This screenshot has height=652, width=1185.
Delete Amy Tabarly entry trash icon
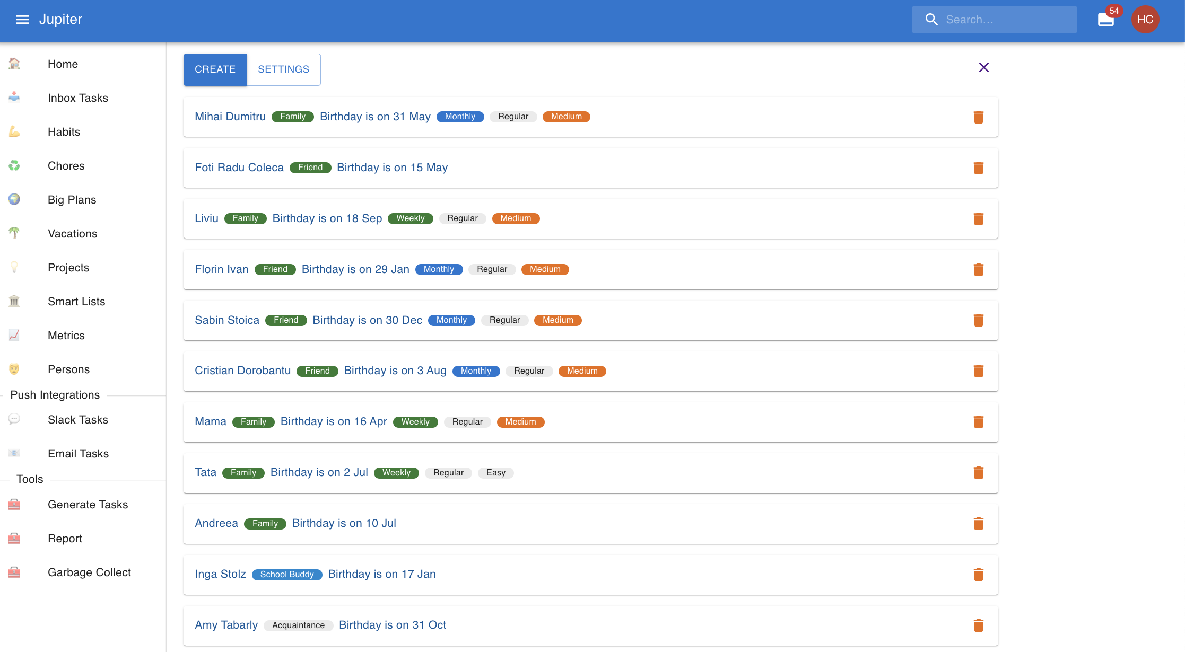[x=978, y=625]
